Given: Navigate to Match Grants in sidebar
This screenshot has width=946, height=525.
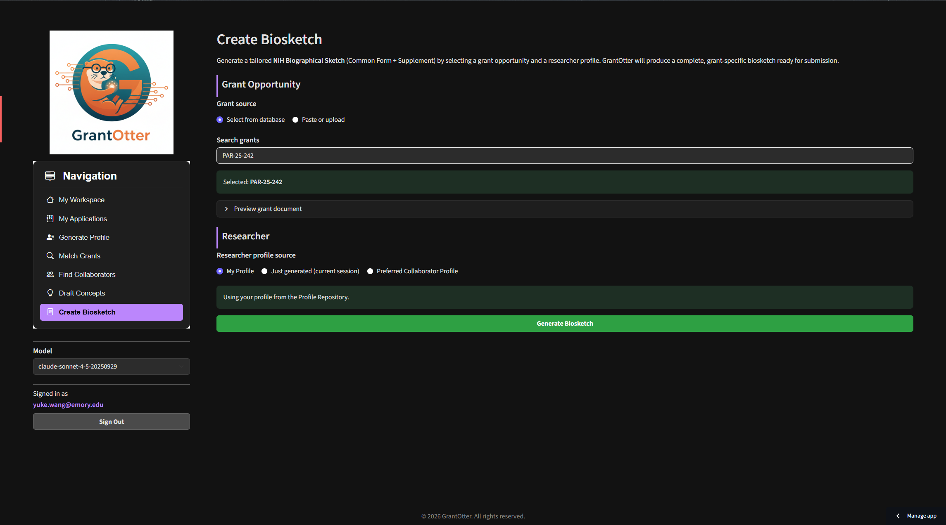Looking at the screenshot, I should click(x=79, y=256).
